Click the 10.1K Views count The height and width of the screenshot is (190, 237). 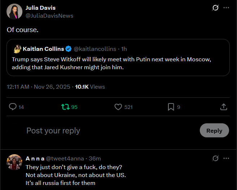(90, 87)
